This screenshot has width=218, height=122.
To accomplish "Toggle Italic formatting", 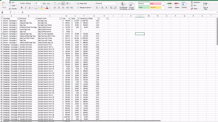I will pos(26,8).
